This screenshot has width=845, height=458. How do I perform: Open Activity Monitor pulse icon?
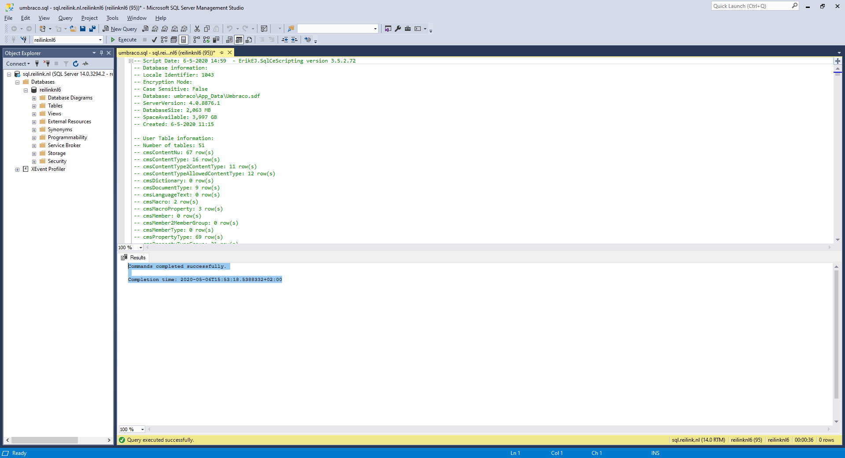tap(85, 63)
